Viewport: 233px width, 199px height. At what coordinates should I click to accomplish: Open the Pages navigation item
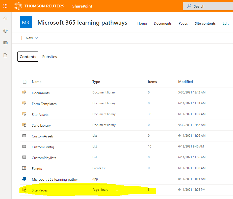(x=183, y=23)
